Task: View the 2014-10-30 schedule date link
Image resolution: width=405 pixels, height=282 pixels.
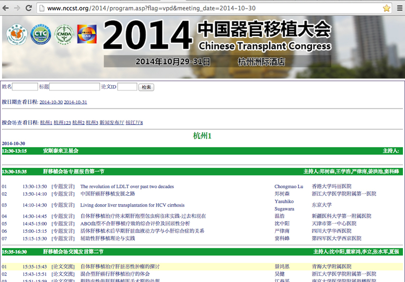Action: point(51,102)
